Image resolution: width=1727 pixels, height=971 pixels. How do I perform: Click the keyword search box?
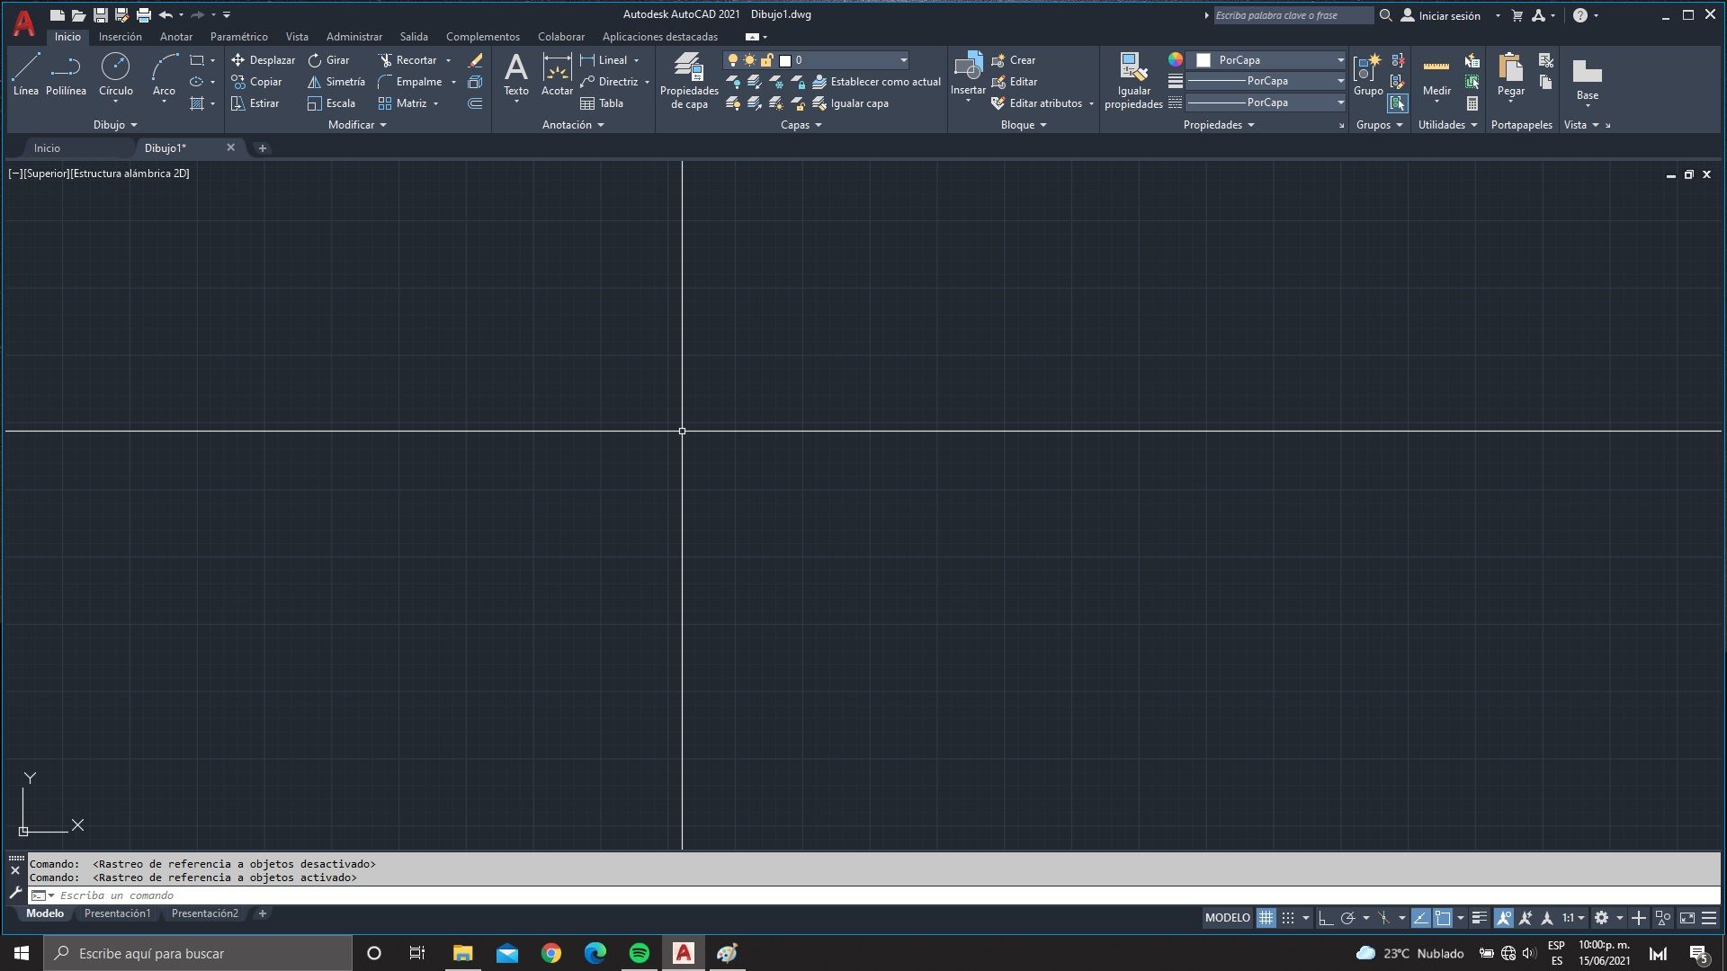click(1293, 15)
